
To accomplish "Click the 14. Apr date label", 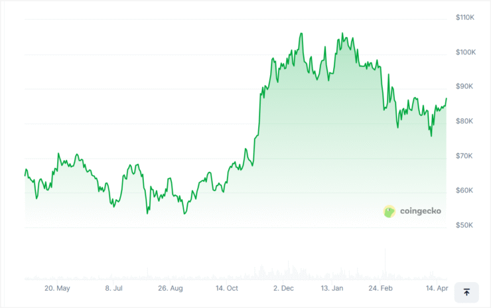I will click(x=437, y=289).
